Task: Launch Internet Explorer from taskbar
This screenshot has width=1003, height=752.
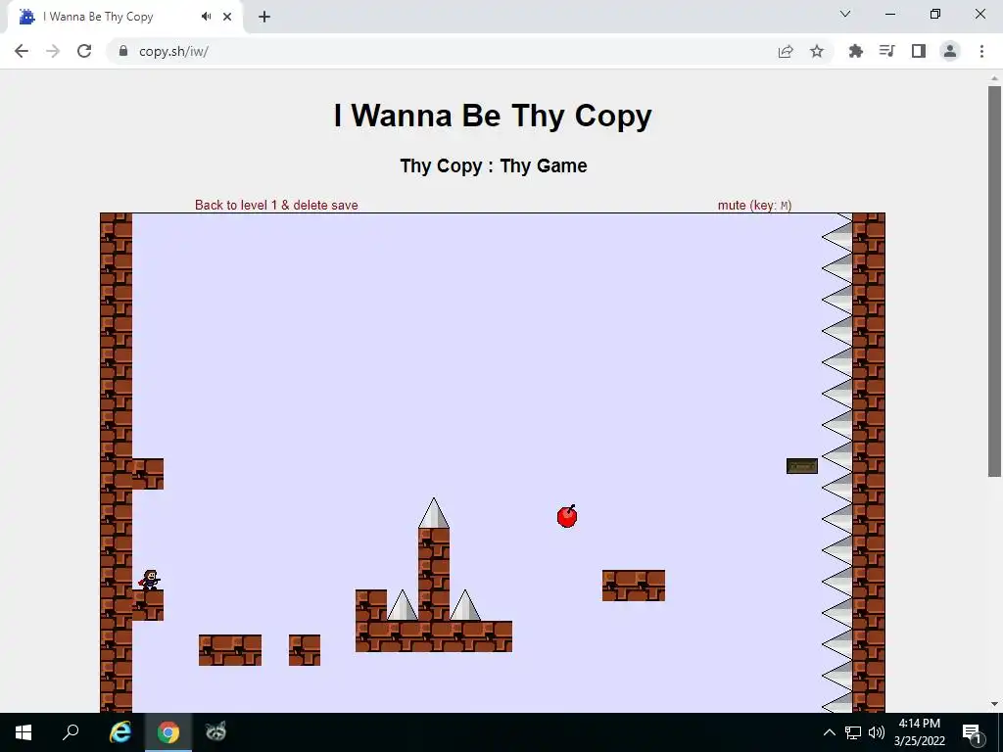Action: pyautogui.click(x=120, y=732)
